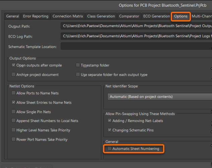Click the Options tab
This screenshot has height=168, width=212.
coord(181,16)
